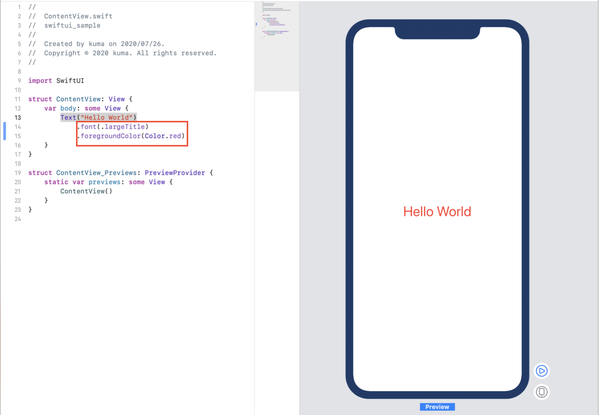
Task: Click Text("Hello World") on line 13
Action: tap(98, 118)
